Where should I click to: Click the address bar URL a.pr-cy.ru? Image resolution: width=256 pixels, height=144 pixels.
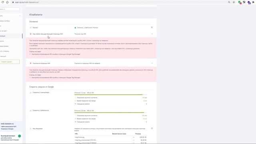[27, 2]
